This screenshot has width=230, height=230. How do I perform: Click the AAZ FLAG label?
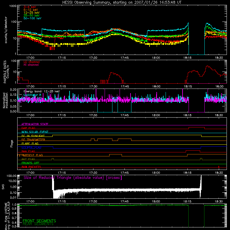click(x=28, y=159)
